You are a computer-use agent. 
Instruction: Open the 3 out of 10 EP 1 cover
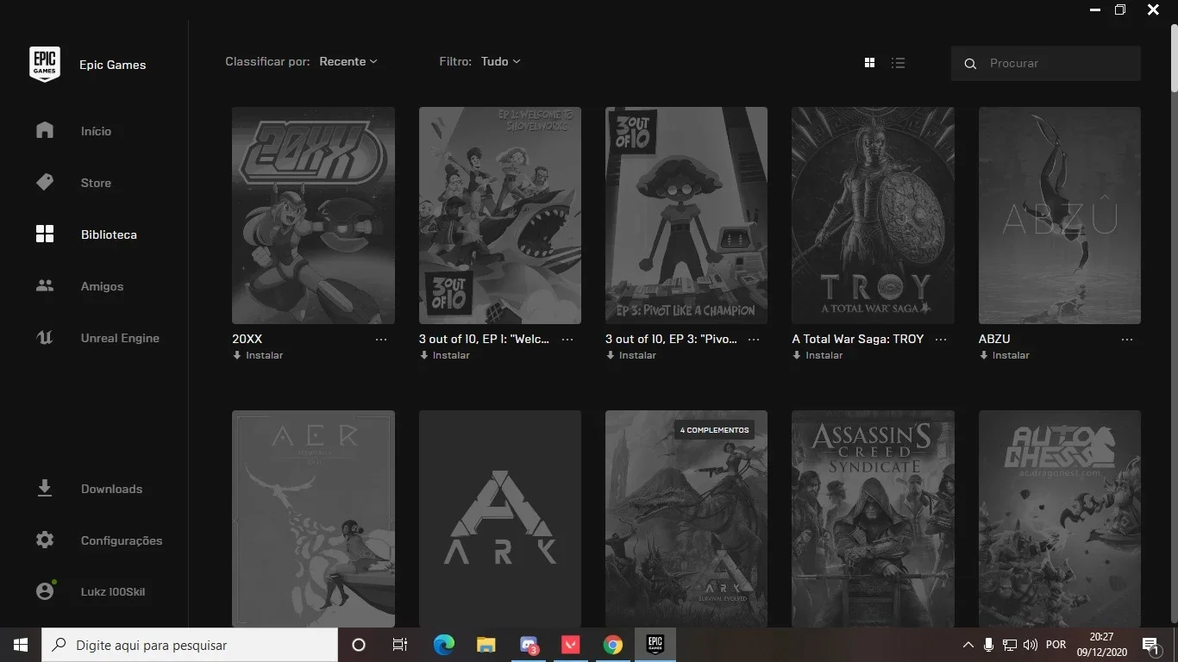500,215
